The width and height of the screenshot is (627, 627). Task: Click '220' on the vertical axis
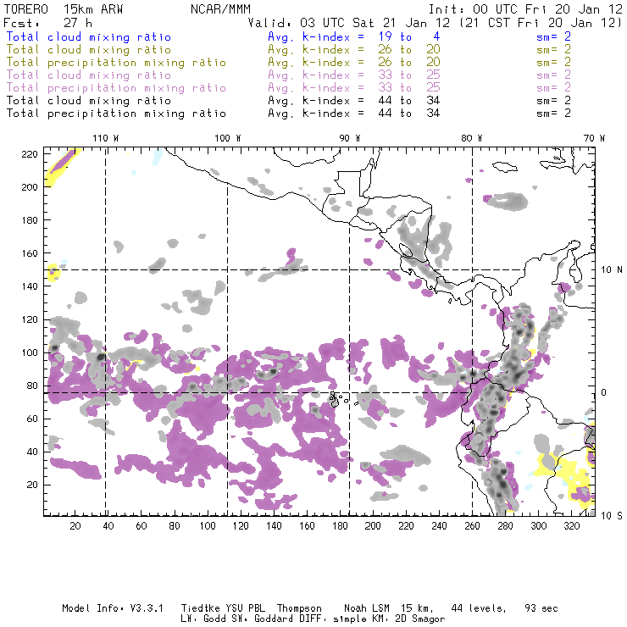coord(30,154)
